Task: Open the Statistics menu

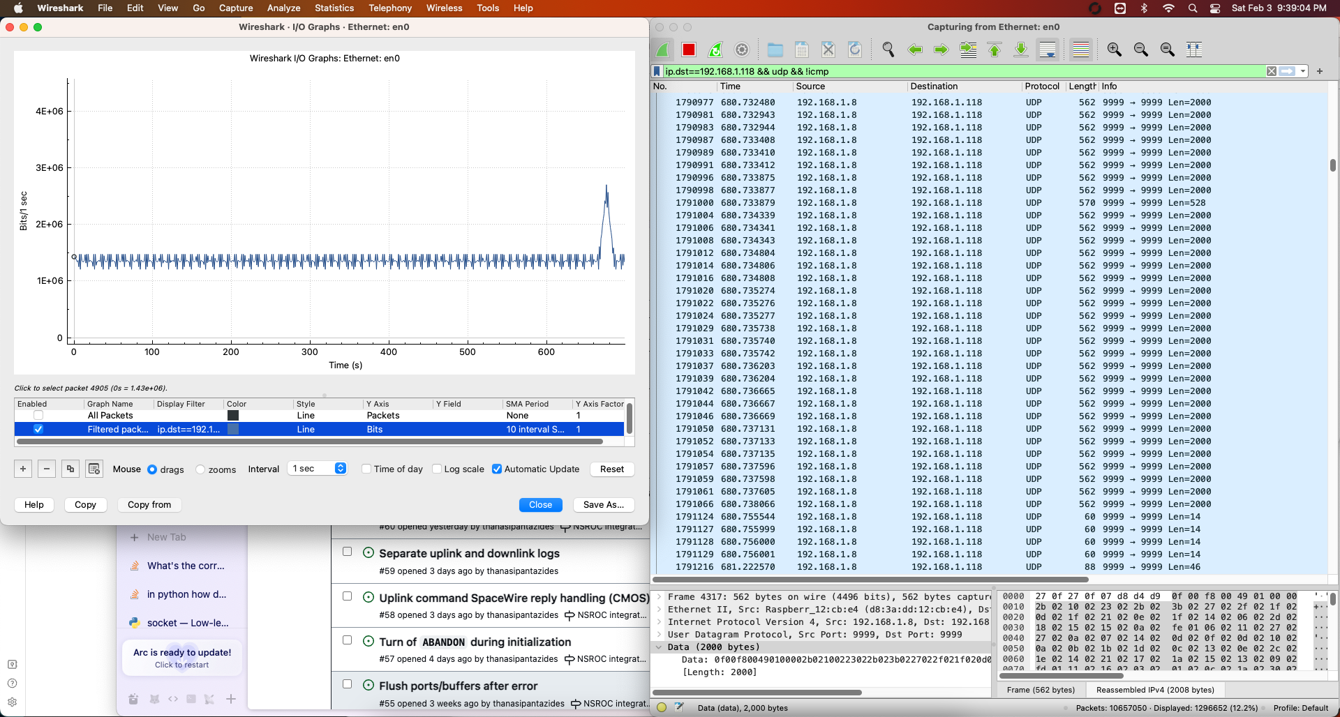Action: click(334, 8)
